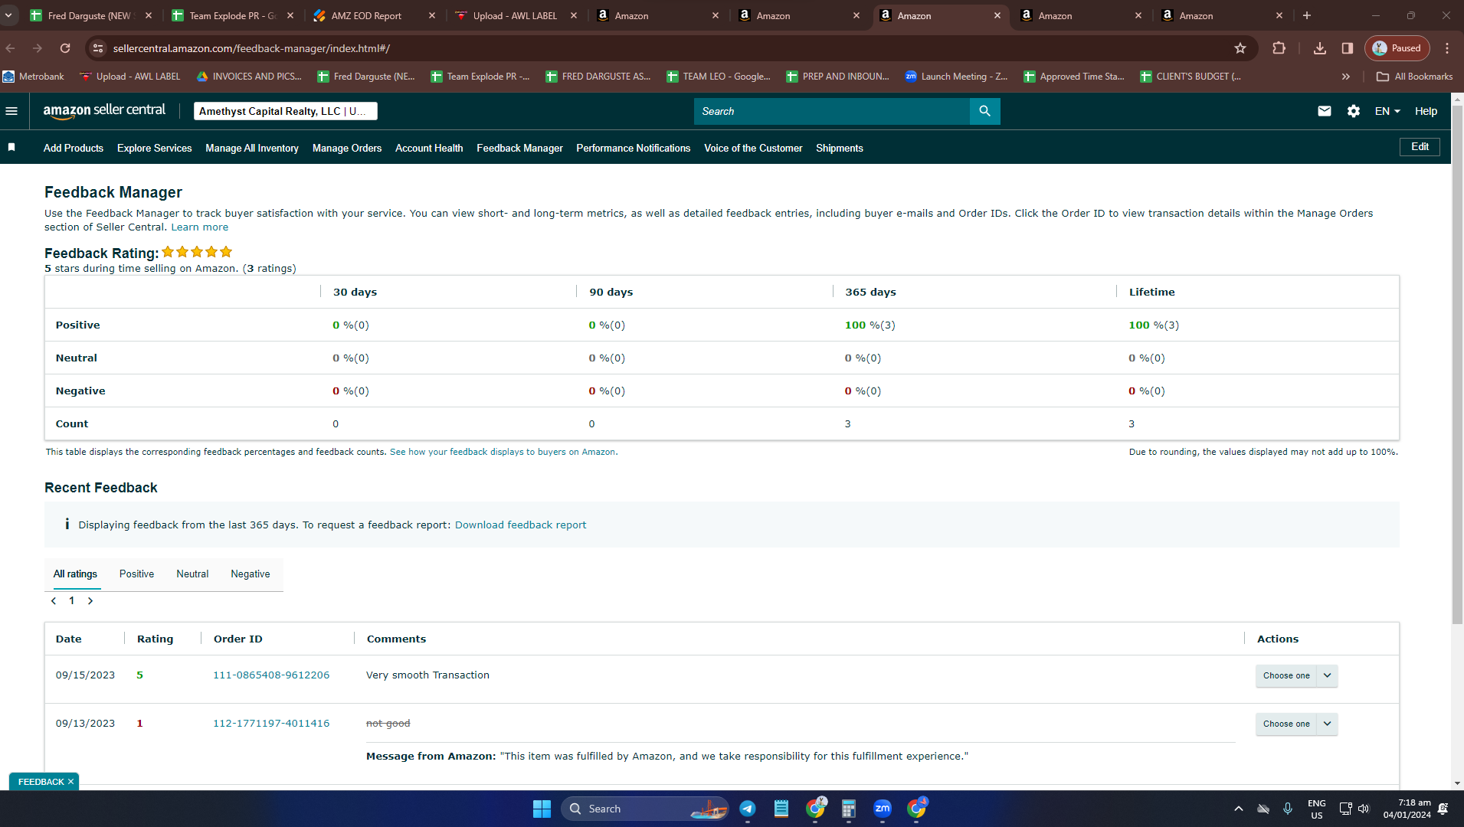Image resolution: width=1464 pixels, height=827 pixels.
Task: Show more bookmarks chevron
Action: pyautogui.click(x=1346, y=77)
